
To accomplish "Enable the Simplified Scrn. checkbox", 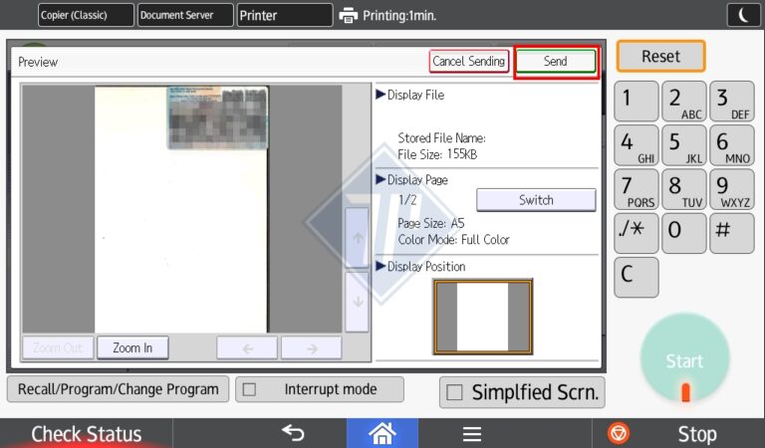I will pyautogui.click(x=455, y=392).
